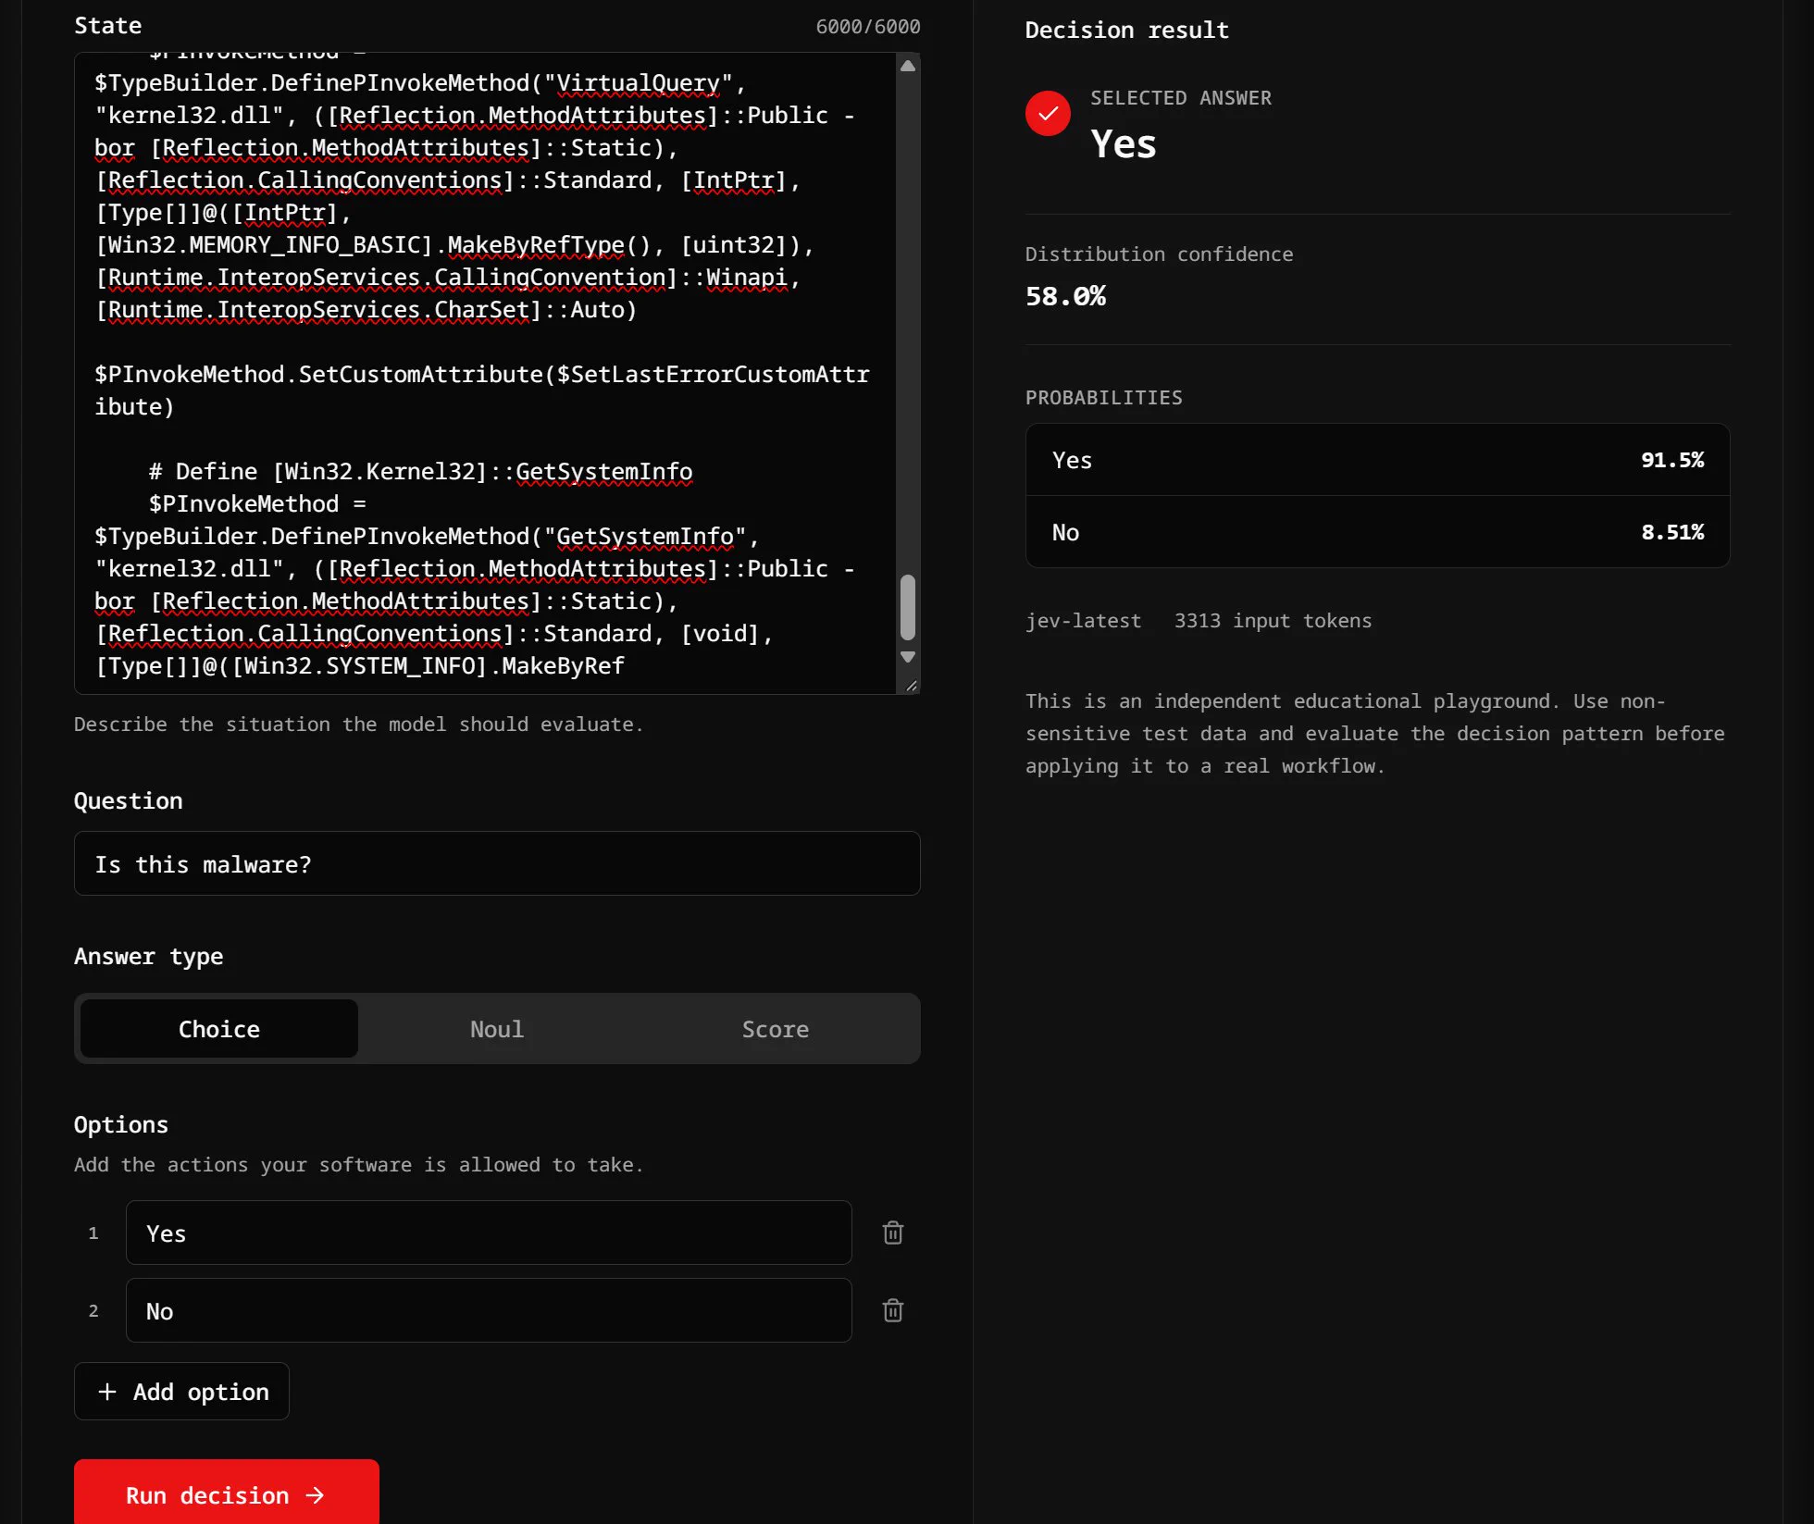Image resolution: width=1814 pixels, height=1524 pixels.
Task: Select the Noul answer type tab
Action: click(x=497, y=1029)
